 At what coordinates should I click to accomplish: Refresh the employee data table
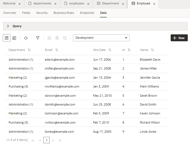coord(26,38)
